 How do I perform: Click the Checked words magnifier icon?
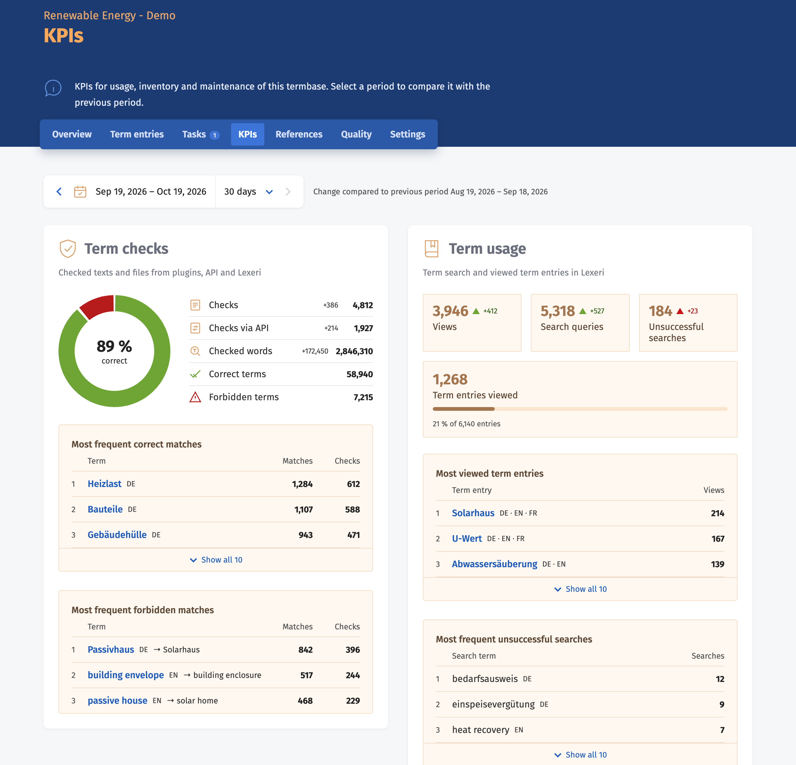[195, 351]
